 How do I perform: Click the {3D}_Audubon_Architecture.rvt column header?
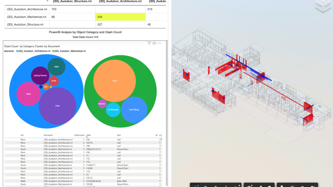coord(120,1)
